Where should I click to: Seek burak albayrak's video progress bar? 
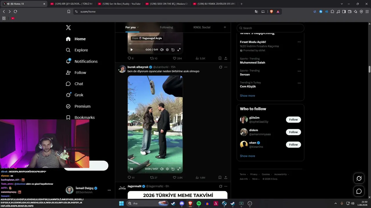click(155, 163)
